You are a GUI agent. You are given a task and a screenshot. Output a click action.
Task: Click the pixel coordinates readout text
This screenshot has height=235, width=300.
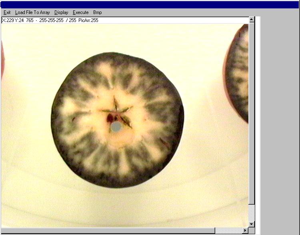(x=50, y=20)
